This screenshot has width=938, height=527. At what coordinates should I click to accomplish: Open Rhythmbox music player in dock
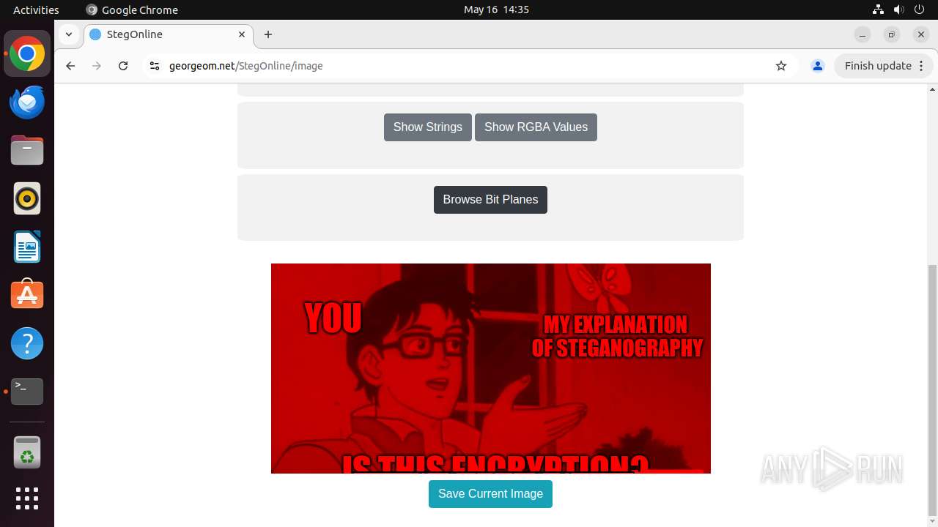click(27, 199)
